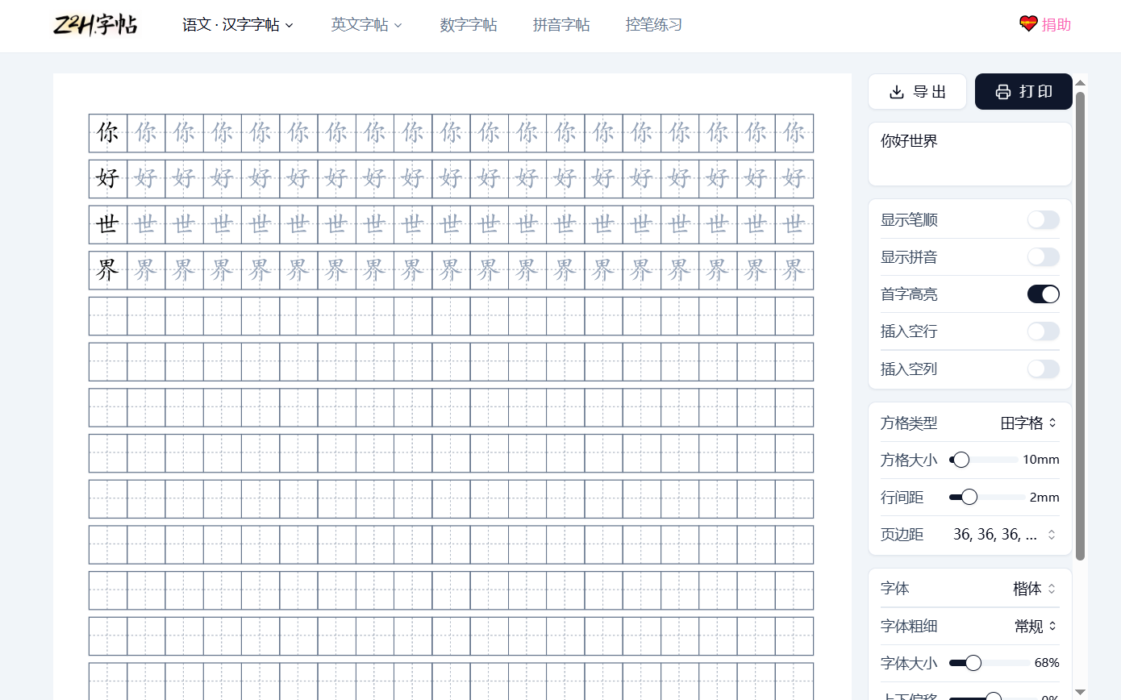Viewport: 1121px width, 700px height.
Task: Enable the 显示拼音 switch
Action: 1043,257
